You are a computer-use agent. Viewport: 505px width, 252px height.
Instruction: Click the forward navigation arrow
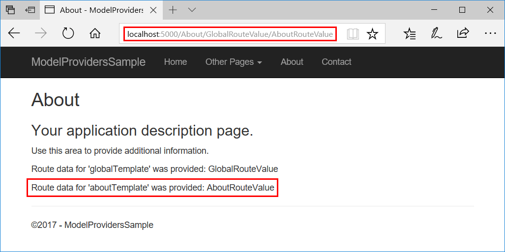pyautogui.click(x=41, y=33)
